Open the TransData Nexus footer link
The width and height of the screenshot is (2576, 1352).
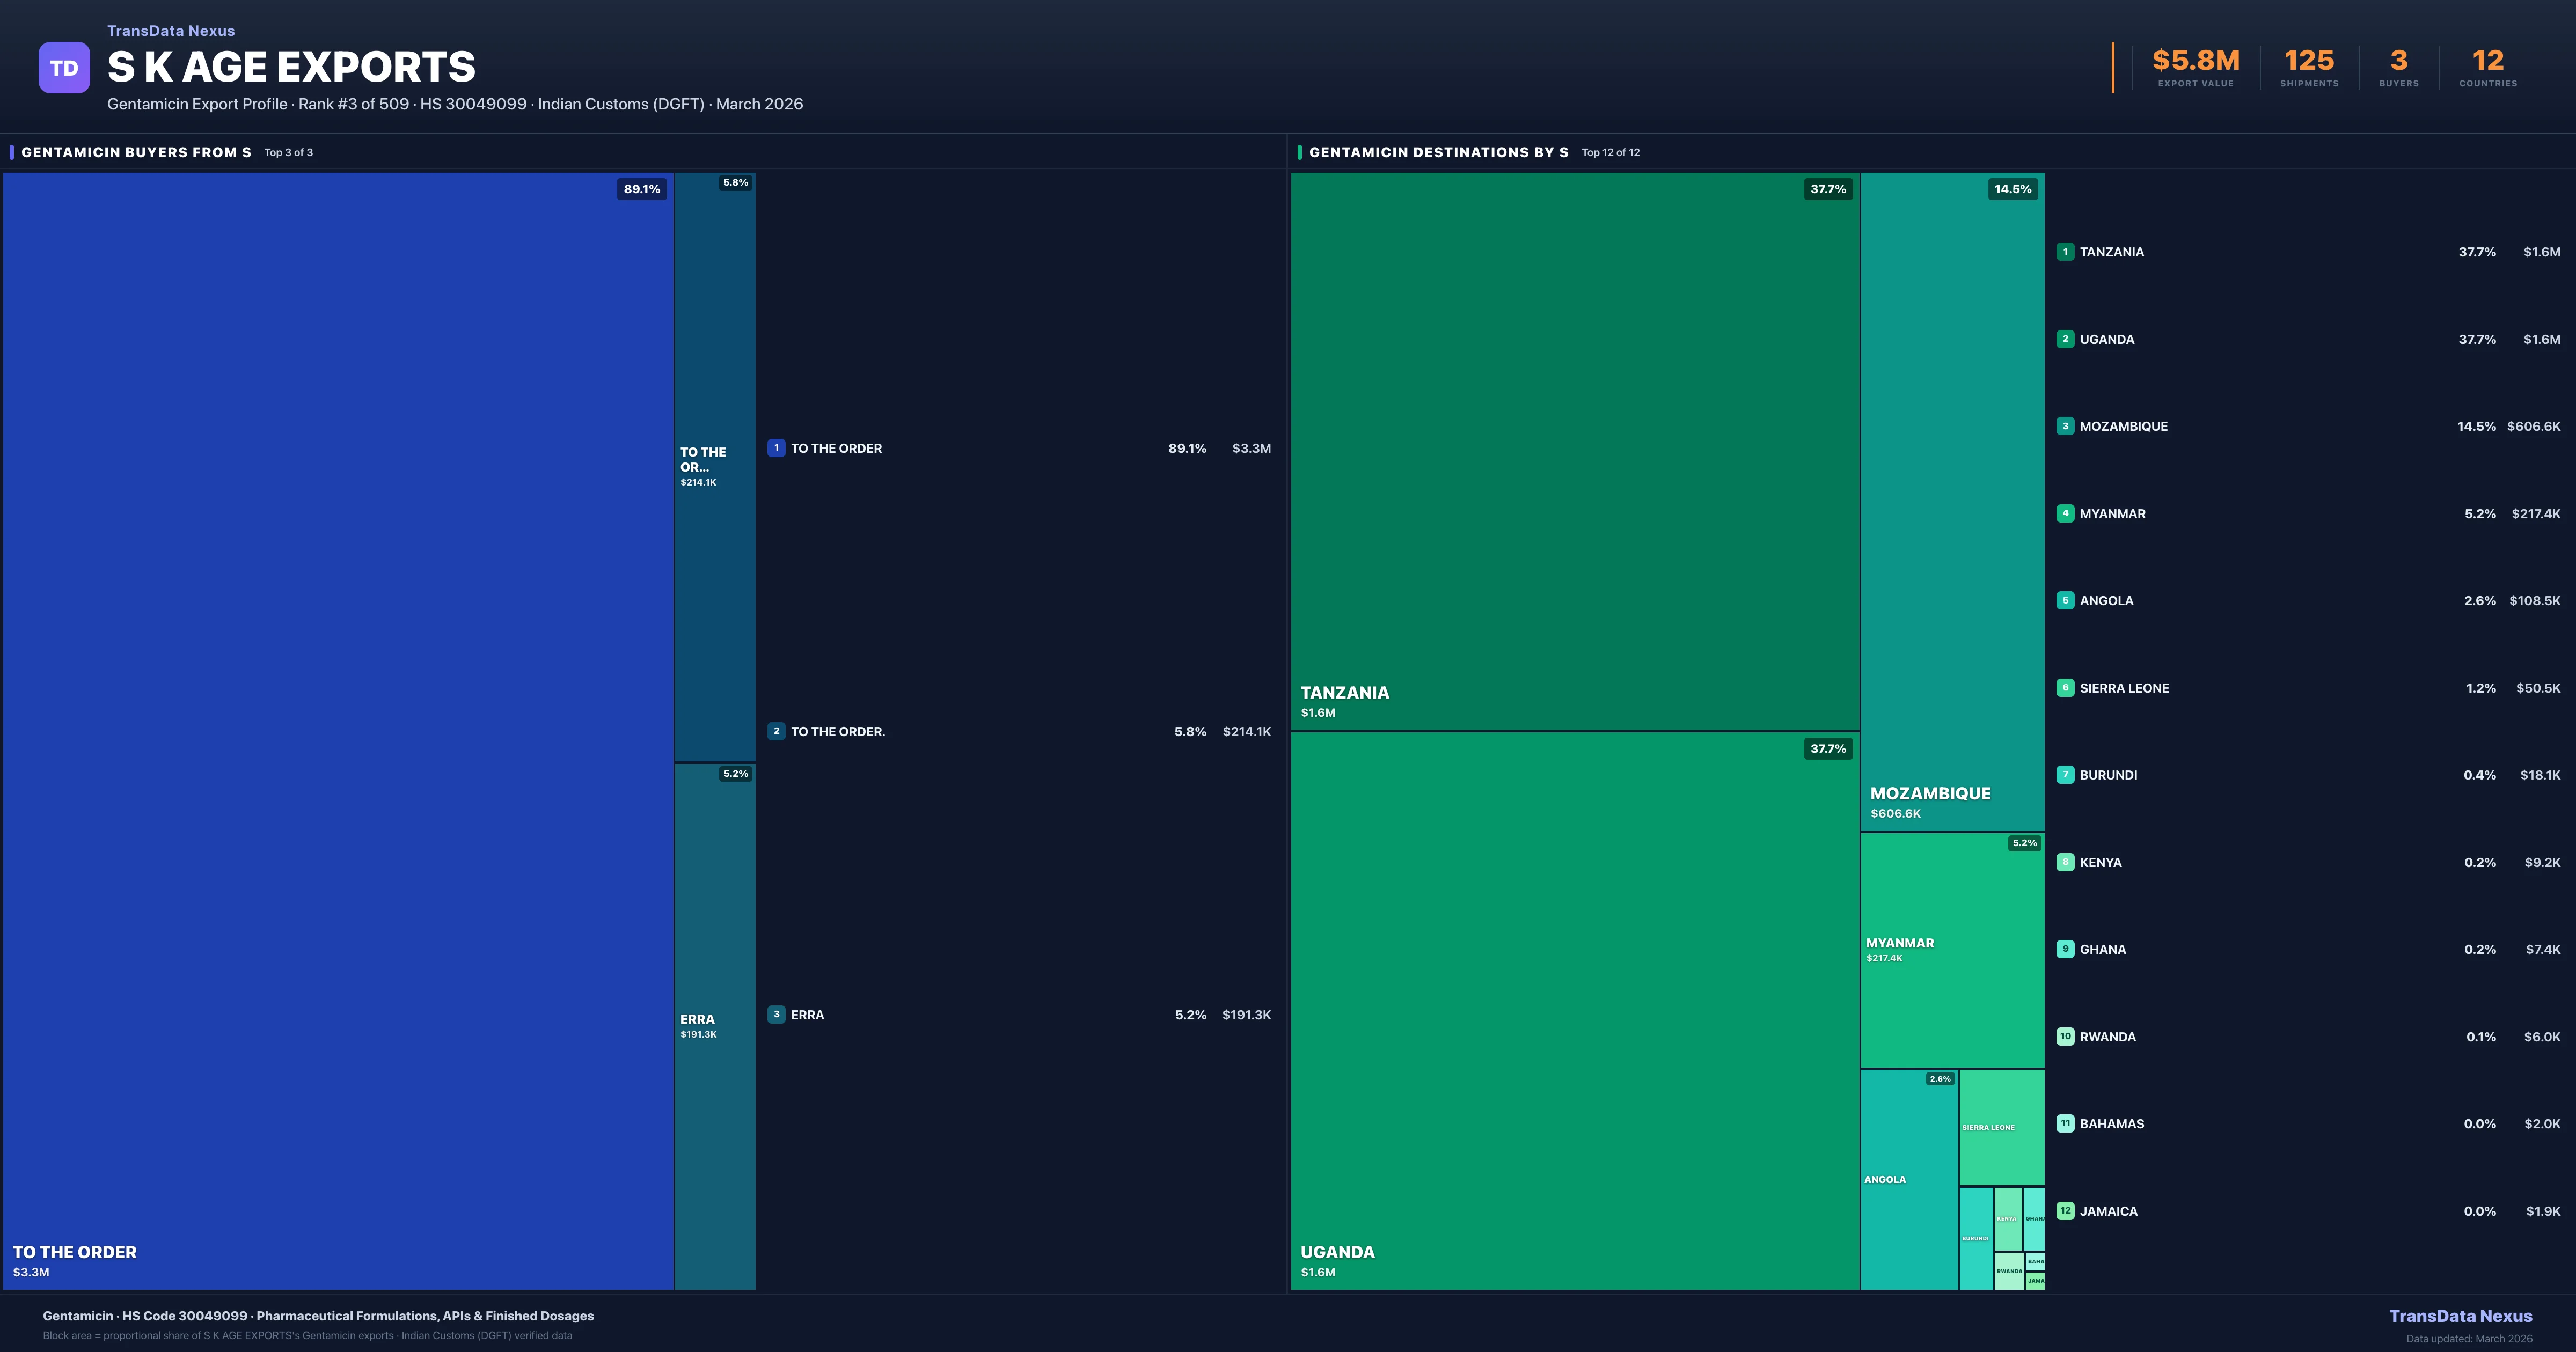point(2460,1316)
